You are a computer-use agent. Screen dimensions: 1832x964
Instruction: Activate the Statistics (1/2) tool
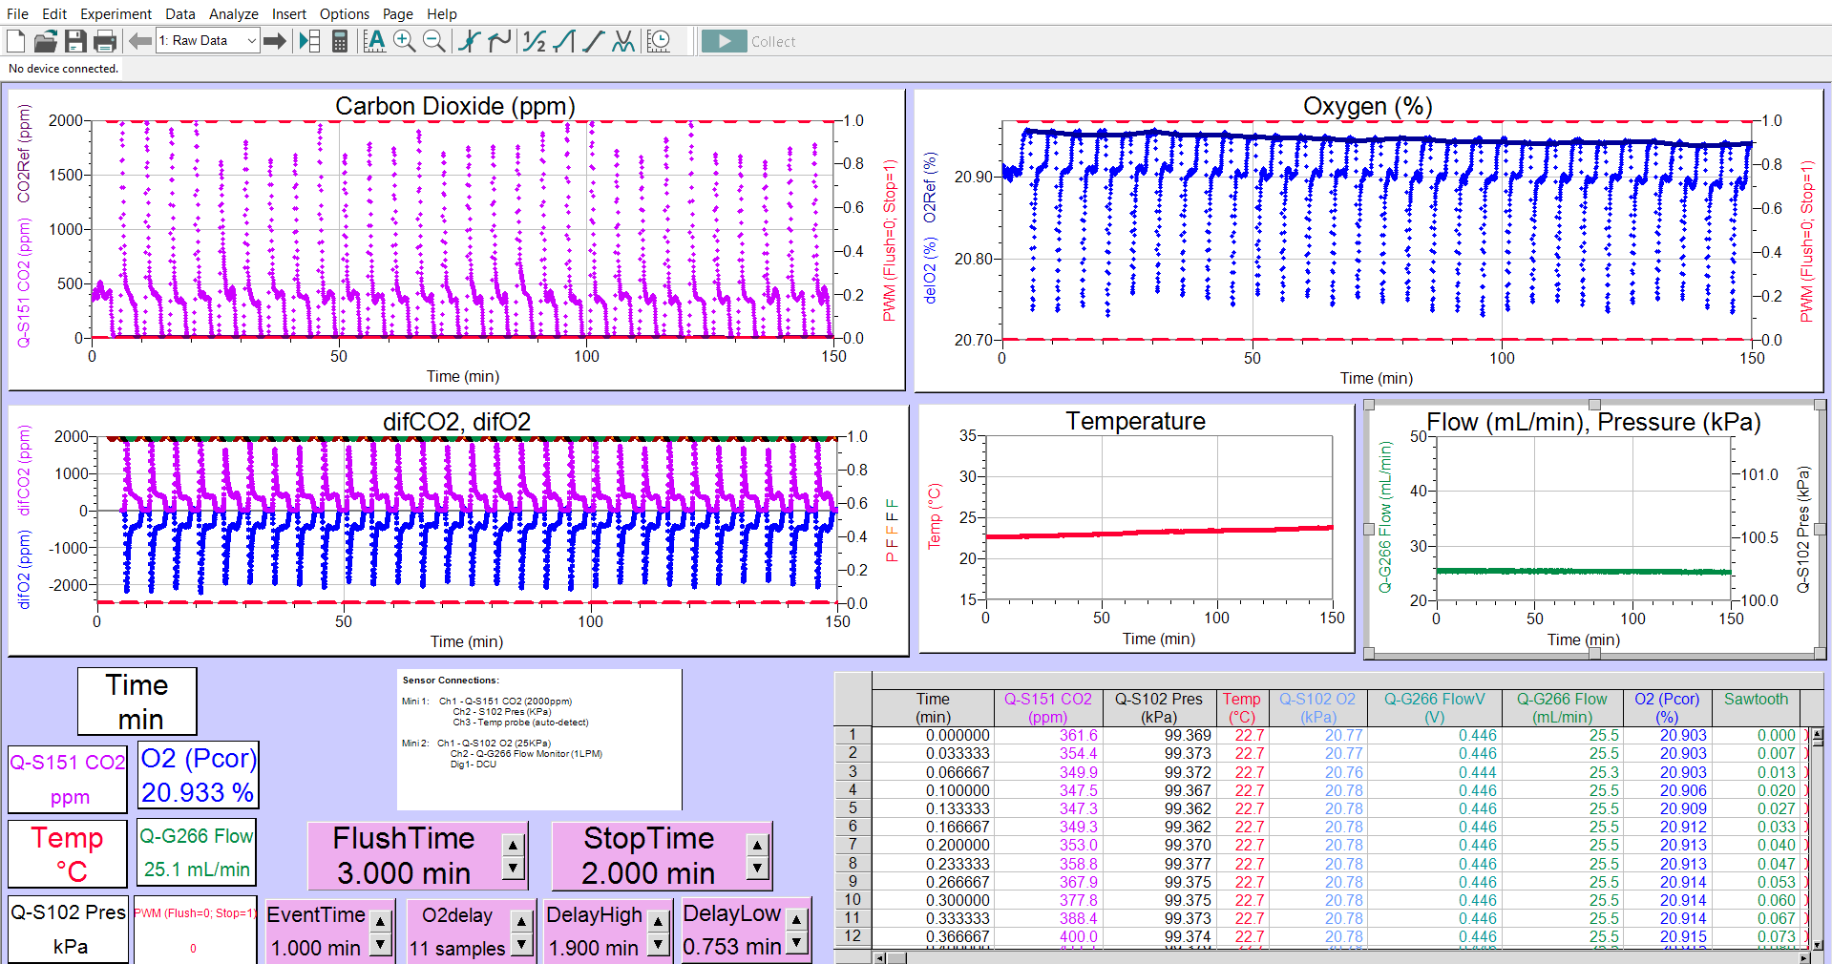coord(535,41)
